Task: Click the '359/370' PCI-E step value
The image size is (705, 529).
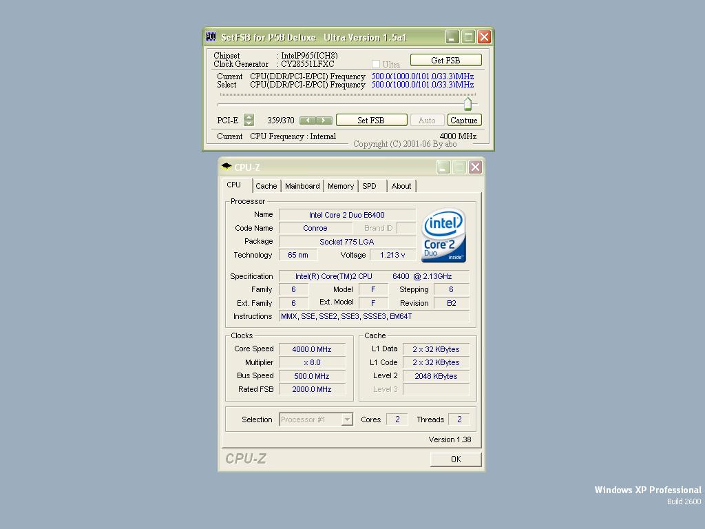Action: [x=281, y=120]
